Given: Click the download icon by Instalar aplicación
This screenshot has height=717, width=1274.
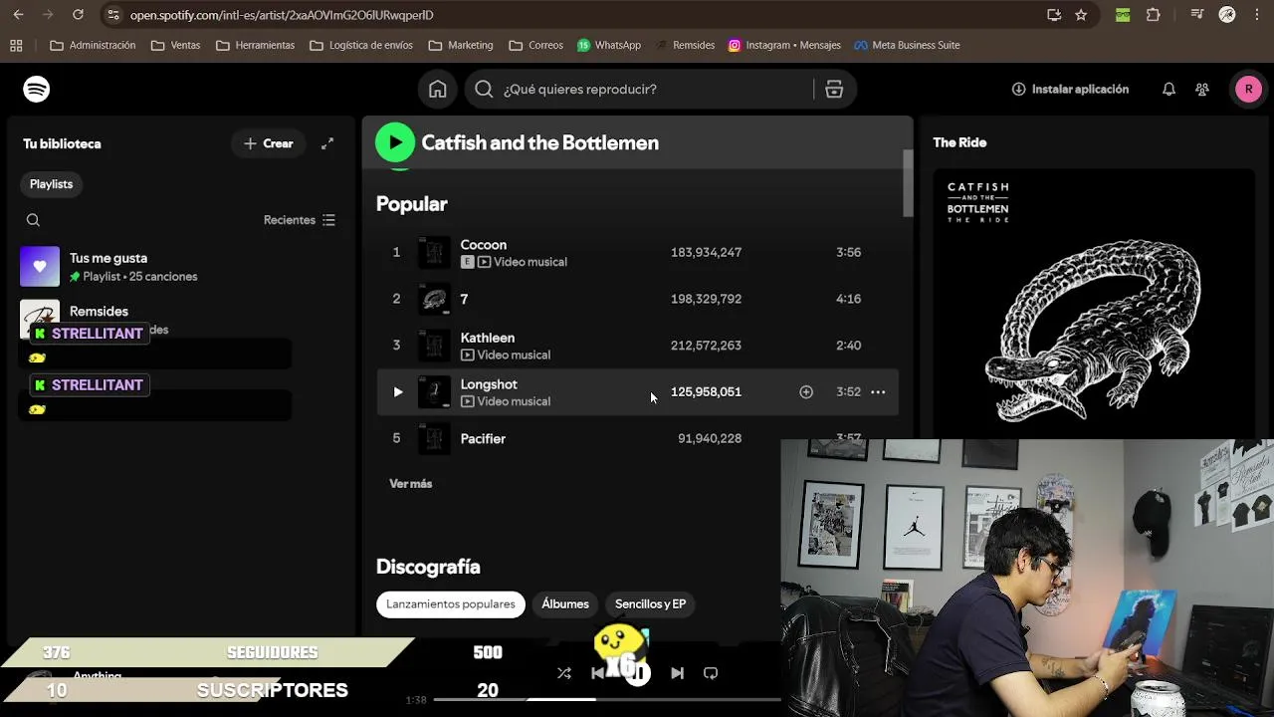Looking at the screenshot, I should pyautogui.click(x=1018, y=89).
